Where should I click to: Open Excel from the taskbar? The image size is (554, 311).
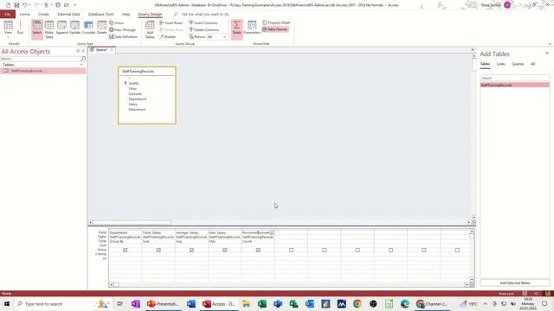click(261, 304)
